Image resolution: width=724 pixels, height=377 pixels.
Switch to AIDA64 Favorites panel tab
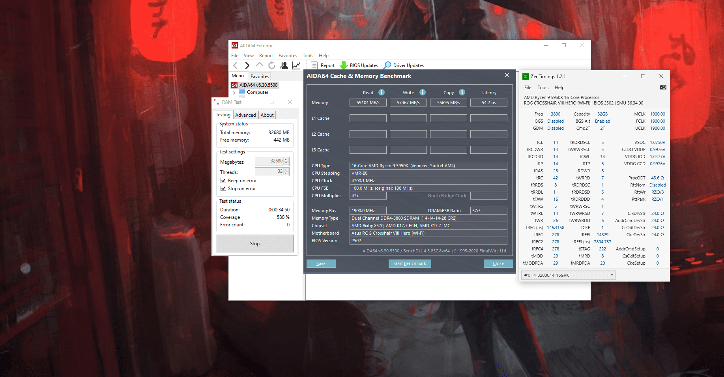(260, 77)
